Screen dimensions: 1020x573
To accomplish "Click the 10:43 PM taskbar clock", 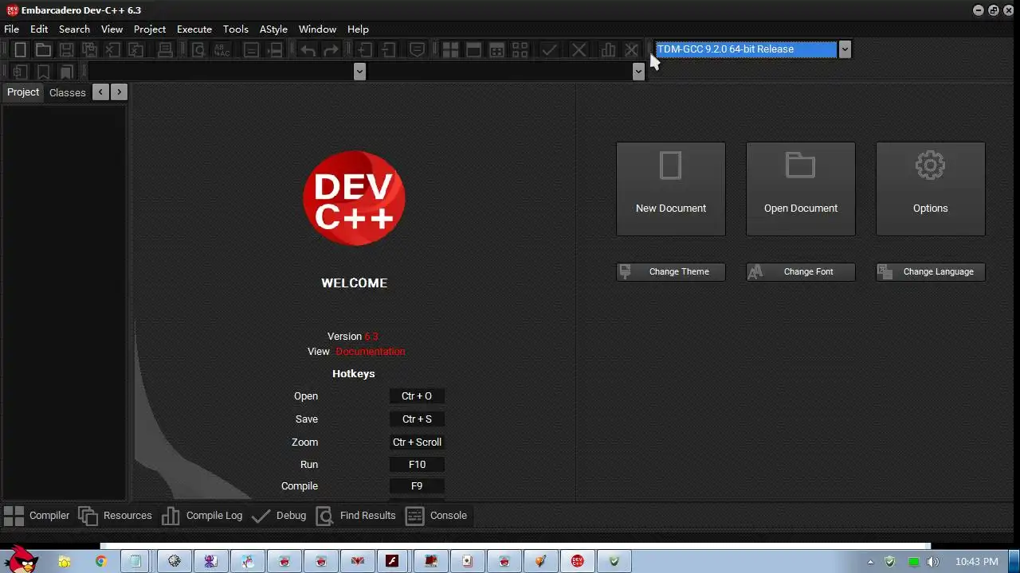I will (x=976, y=562).
